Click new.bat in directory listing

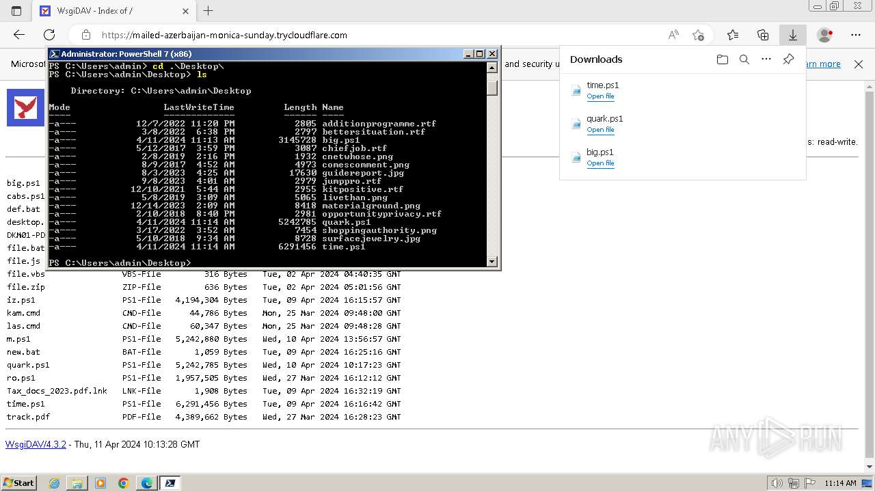[23, 352]
